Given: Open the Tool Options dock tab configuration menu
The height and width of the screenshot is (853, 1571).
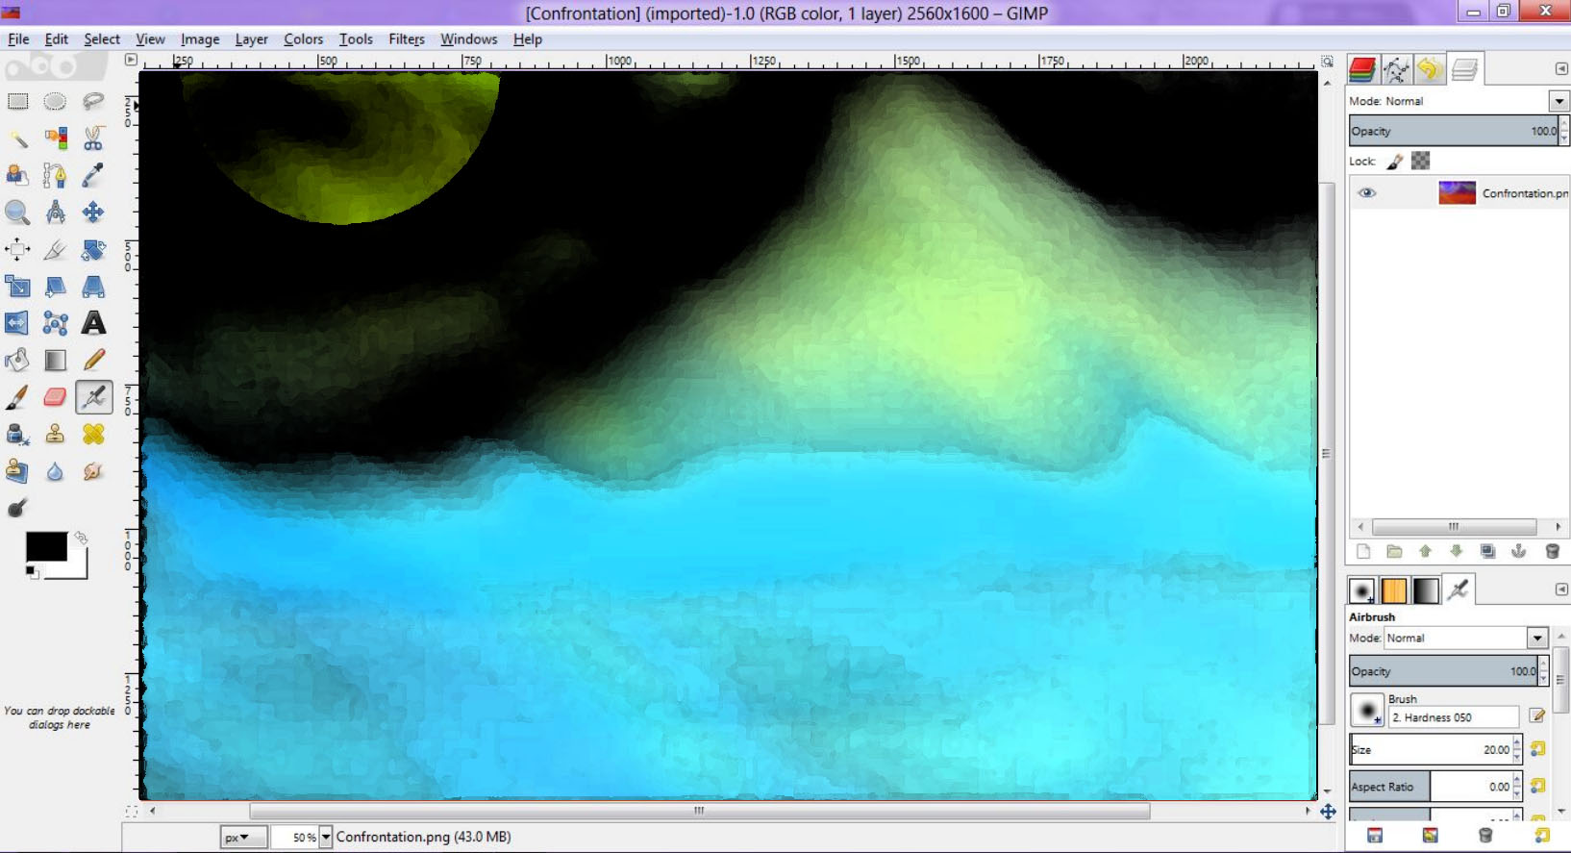Looking at the screenshot, I should point(1560,590).
